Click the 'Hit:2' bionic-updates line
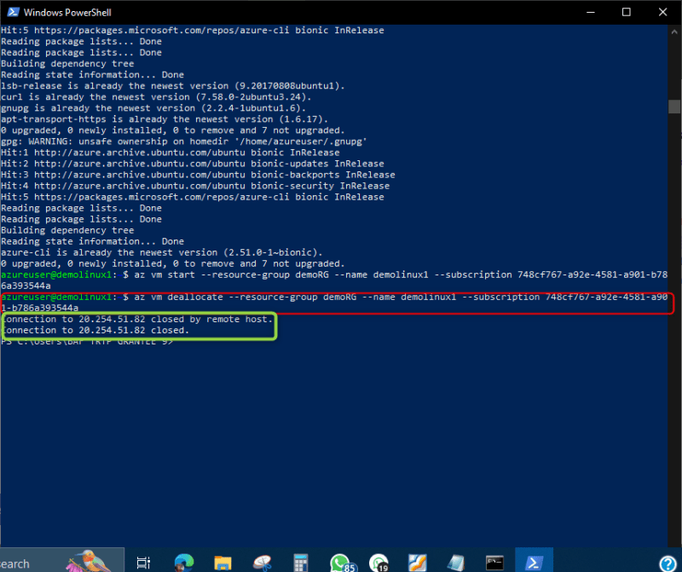Viewport: 682px width, 572px height. pos(193,164)
